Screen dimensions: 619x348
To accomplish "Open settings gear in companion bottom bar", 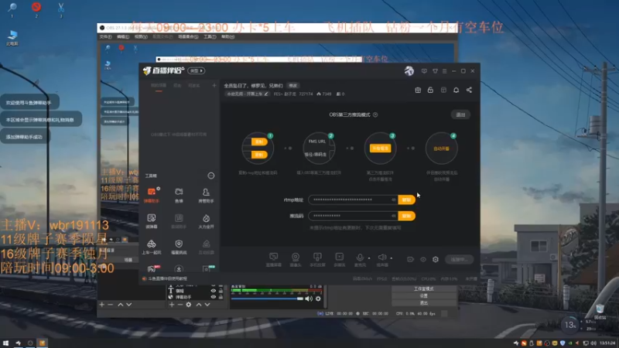I will (436, 259).
